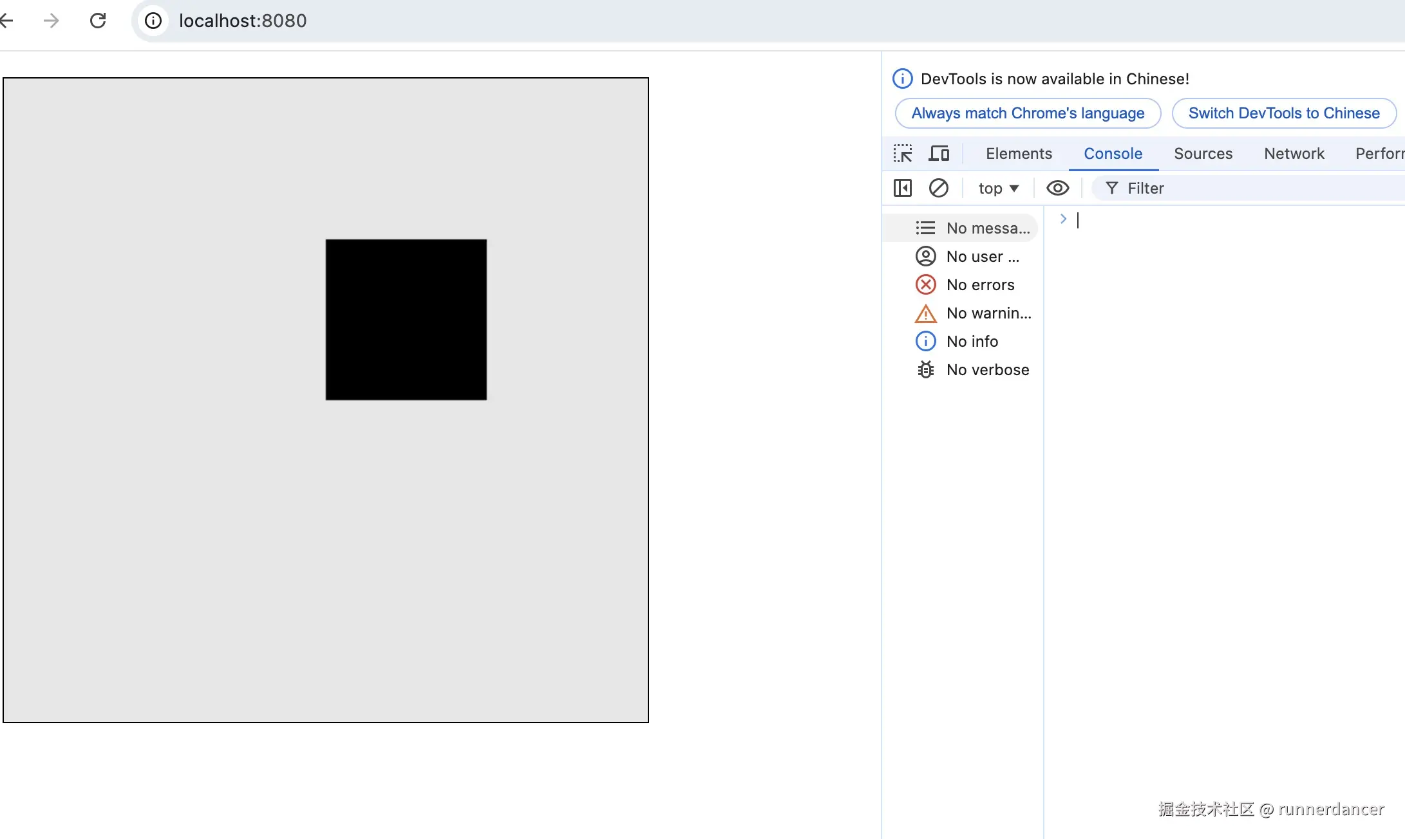Image resolution: width=1405 pixels, height=839 pixels.
Task: Click Switch DevTools to Chinese
Action: tap(1284, 113)
